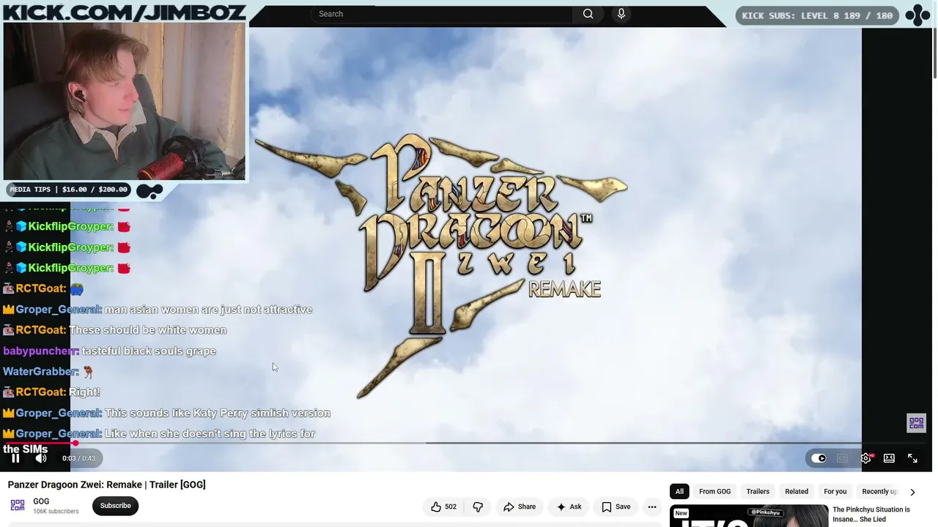Viewport: 938px width, 527px height.
Task: Open the player settings gear
Action: (865, 458)
